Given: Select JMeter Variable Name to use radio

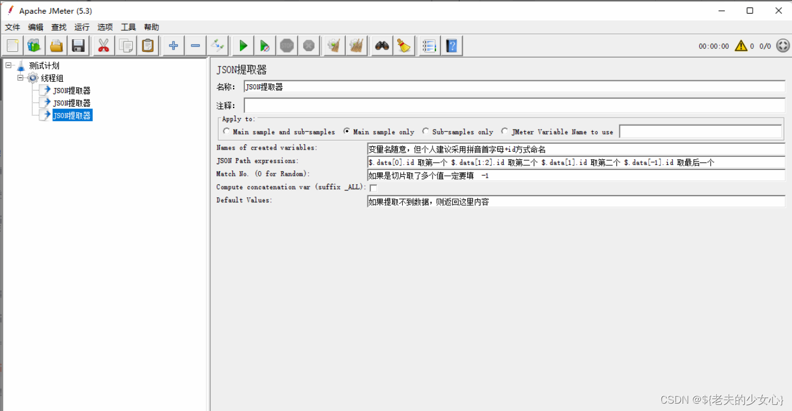Looking at the screenshot, I should coord(505,131).
